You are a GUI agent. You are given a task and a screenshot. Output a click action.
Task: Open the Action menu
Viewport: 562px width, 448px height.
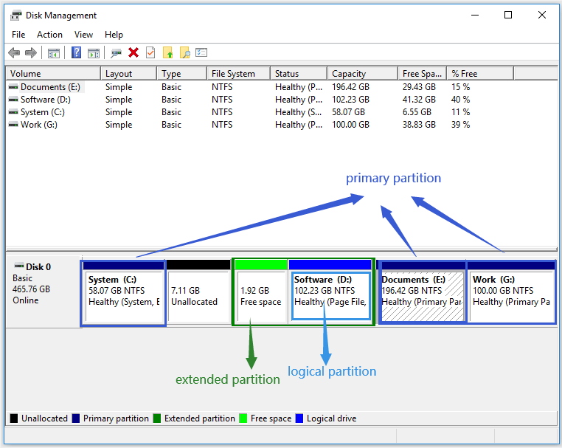[49, 35]
